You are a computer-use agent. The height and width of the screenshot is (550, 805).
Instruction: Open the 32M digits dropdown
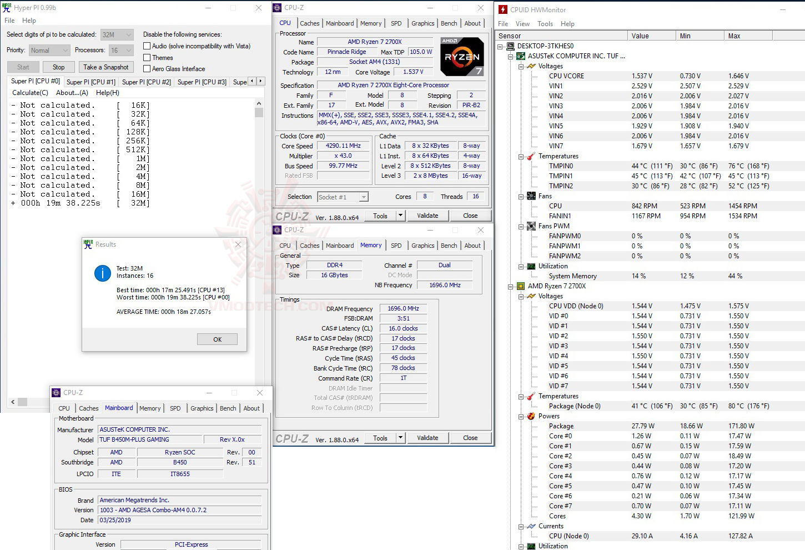(117, 34)
